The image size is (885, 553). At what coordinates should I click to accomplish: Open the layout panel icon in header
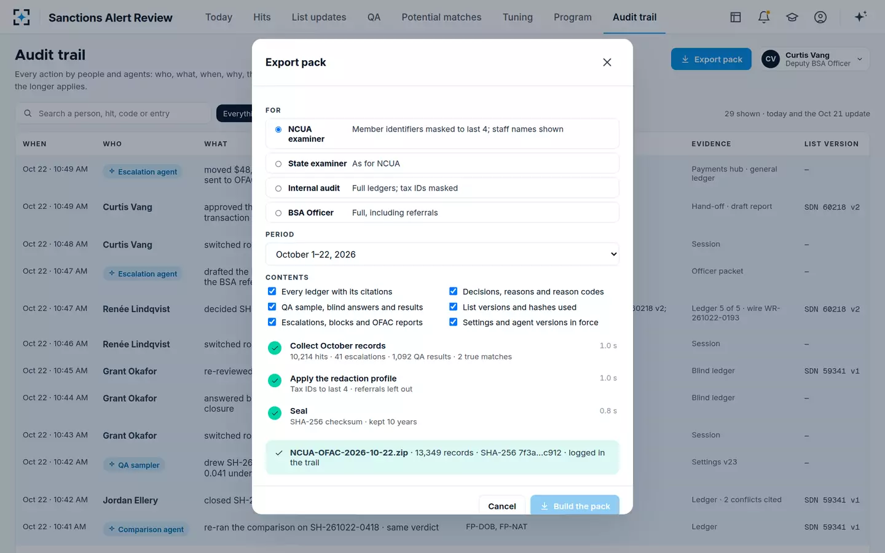pos(736,17)
